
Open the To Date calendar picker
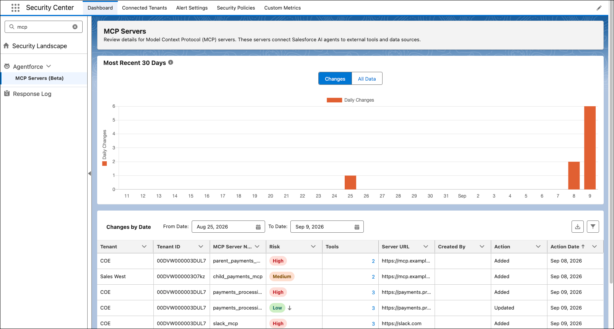click(357, 227)
